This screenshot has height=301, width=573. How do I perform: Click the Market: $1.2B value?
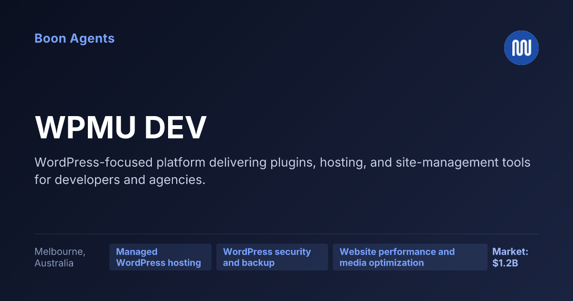[x=510, y=257]
